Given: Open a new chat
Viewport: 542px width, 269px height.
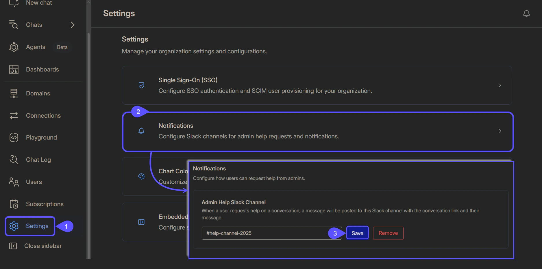Looking at the screenshot, I should [14, 3].
